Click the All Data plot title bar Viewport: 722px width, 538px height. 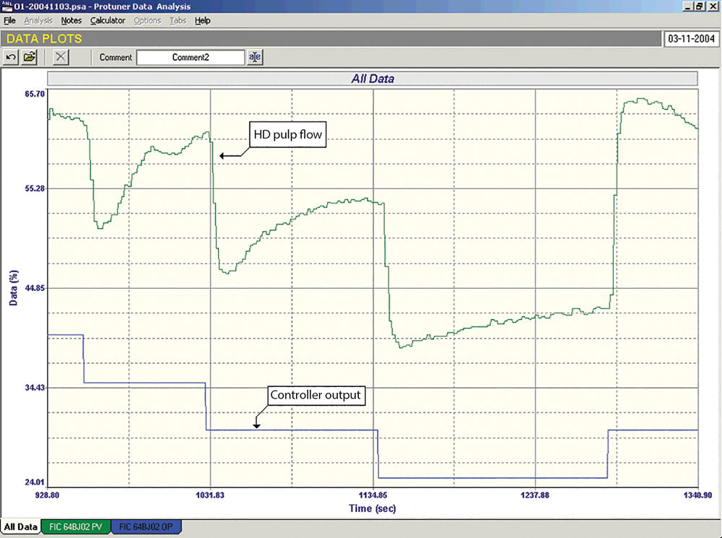372,78
